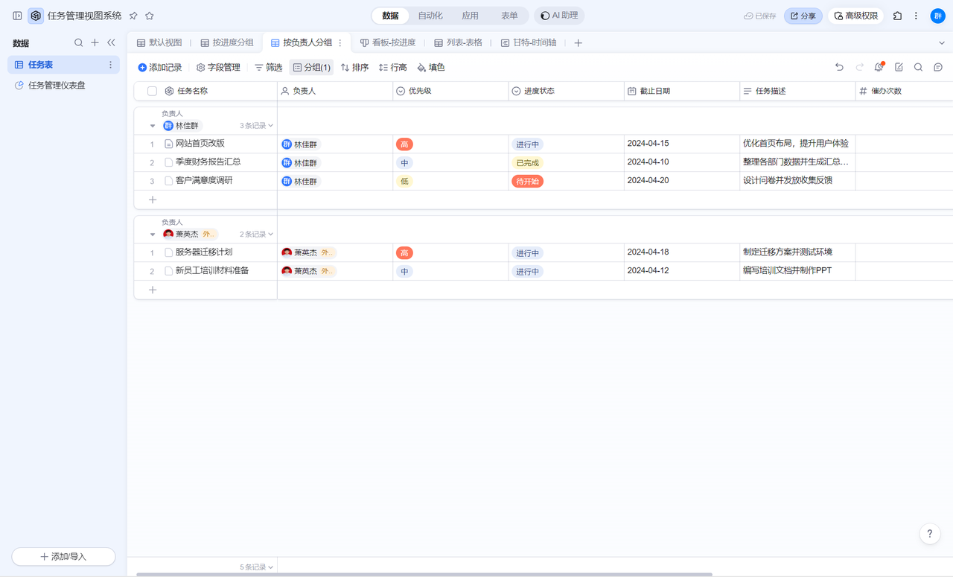The height and width of the screenshot is (577, 953).
Task: Click the help question mark button
Action: pos(929,534)
